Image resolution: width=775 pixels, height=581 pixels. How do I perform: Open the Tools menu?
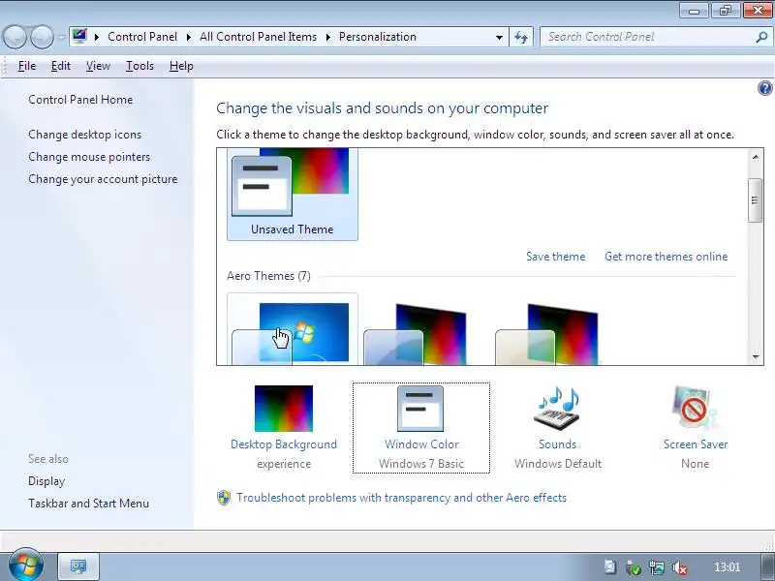(139, 66)
